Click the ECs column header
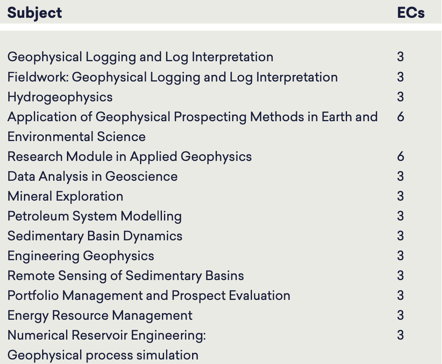Screen dimensions: 442x364 (411, 13)
